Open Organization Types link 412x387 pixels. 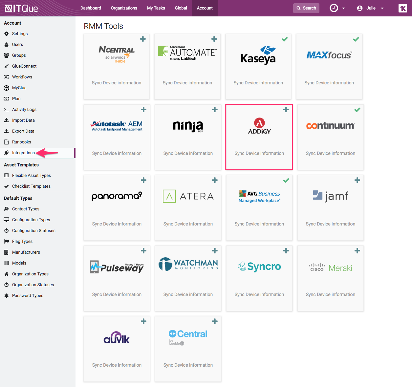(30, 274)
